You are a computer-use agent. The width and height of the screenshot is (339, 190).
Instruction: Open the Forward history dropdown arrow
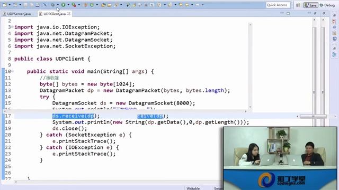coord(202,5)
